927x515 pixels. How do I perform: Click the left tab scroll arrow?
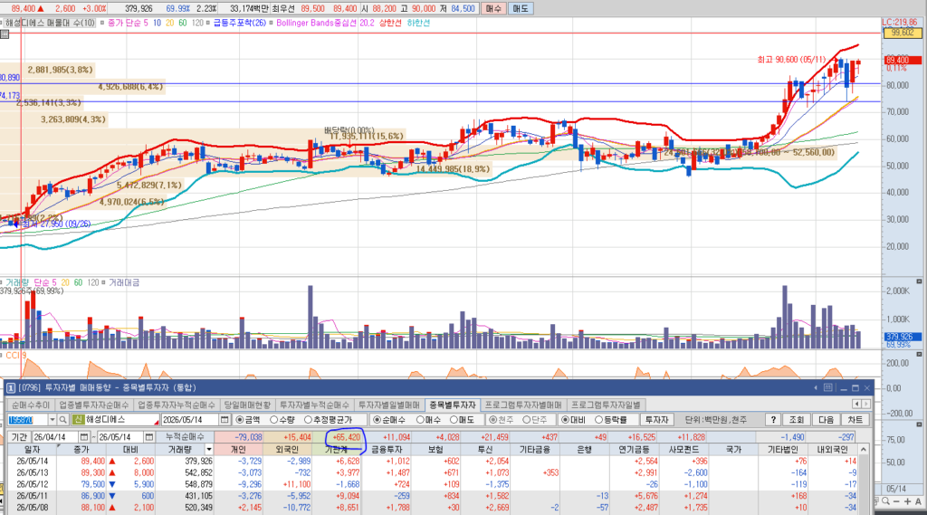tap(856, 404)
